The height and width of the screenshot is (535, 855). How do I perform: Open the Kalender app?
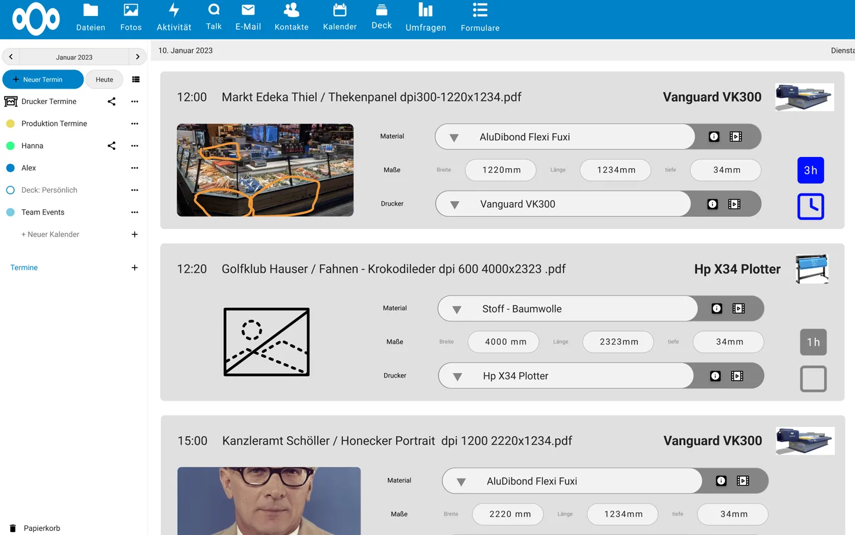click(x=340, y=18)
